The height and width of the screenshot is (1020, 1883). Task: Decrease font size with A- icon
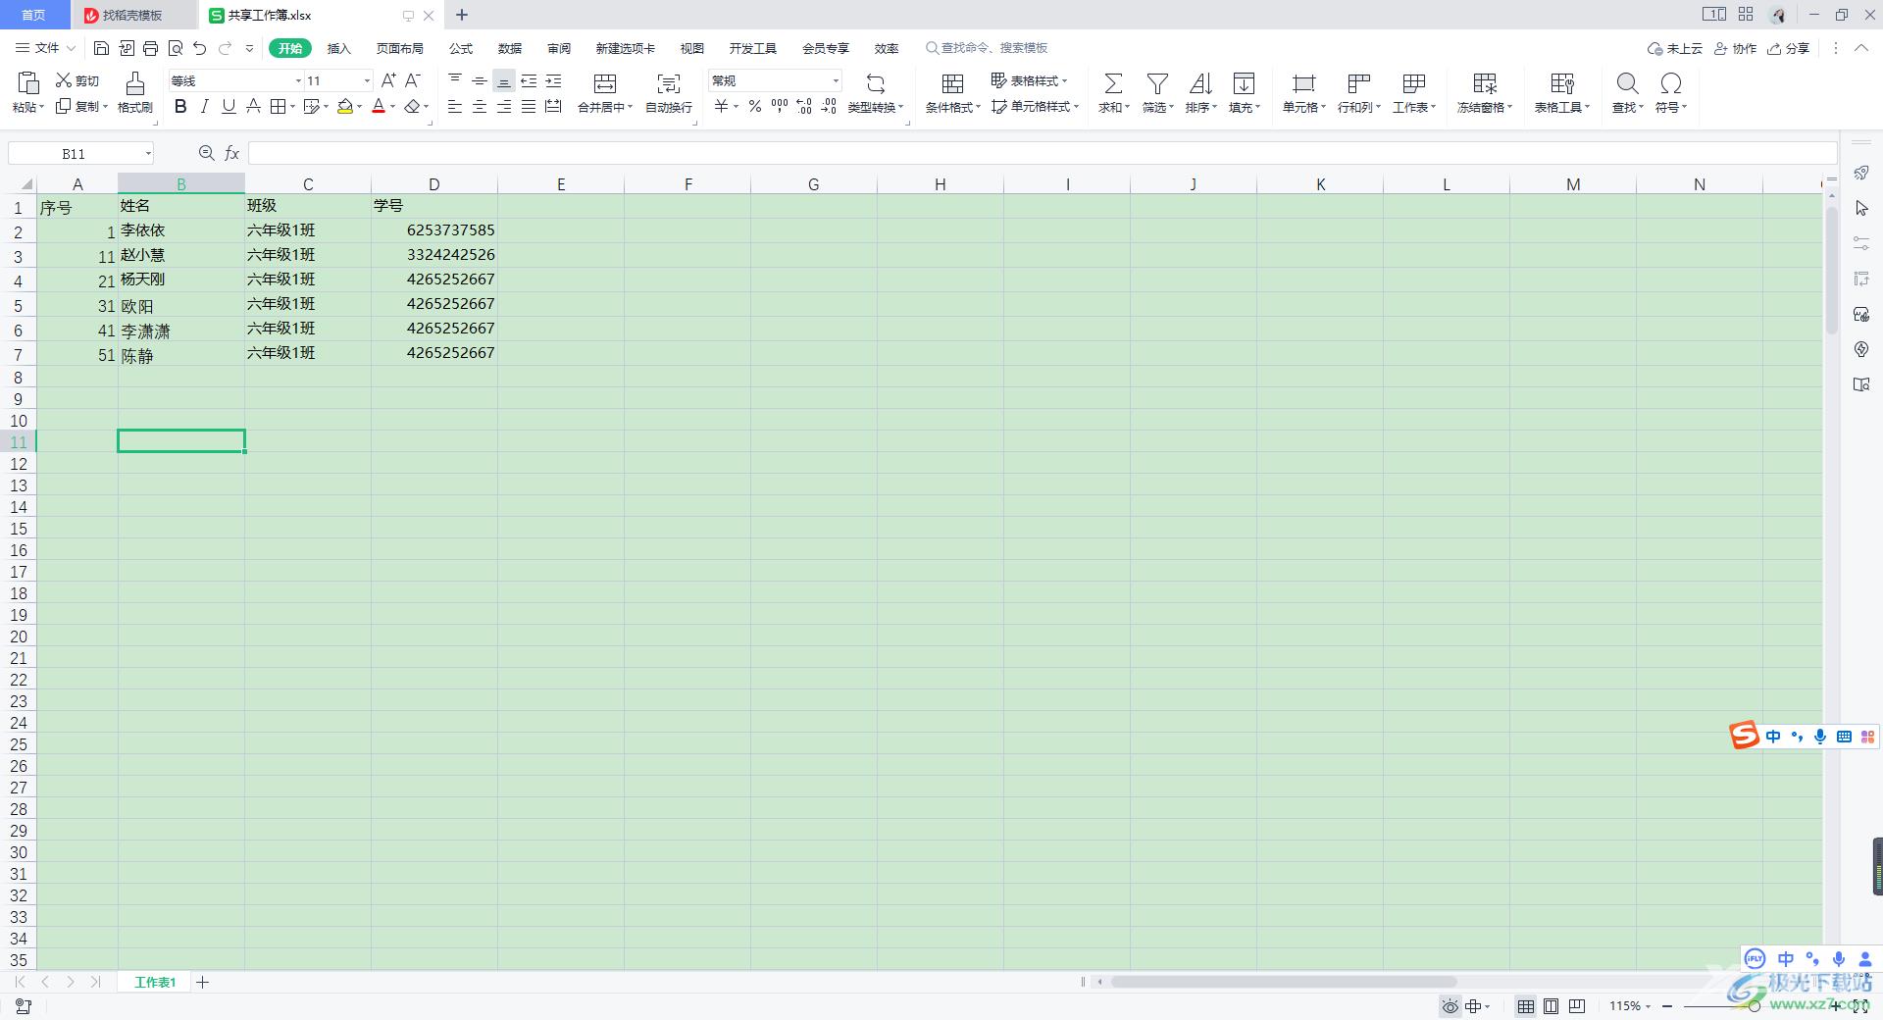coord(413,80)
